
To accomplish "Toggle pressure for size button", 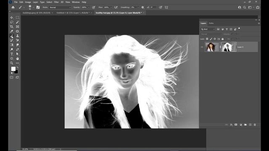I will [x=161, y=8].
